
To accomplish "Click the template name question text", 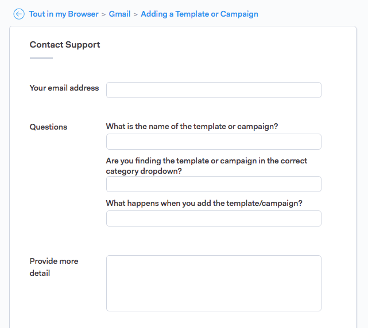I will click(x=192, y=127).
